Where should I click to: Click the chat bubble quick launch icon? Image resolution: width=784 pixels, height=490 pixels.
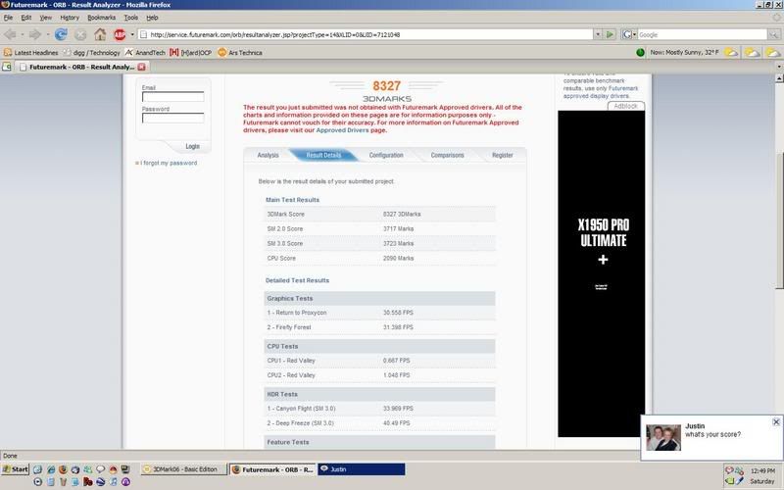click(x=101, y=469)
